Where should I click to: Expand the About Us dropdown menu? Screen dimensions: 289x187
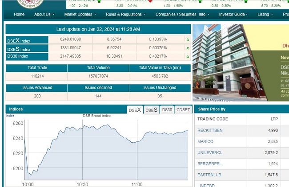pos(44,15)
